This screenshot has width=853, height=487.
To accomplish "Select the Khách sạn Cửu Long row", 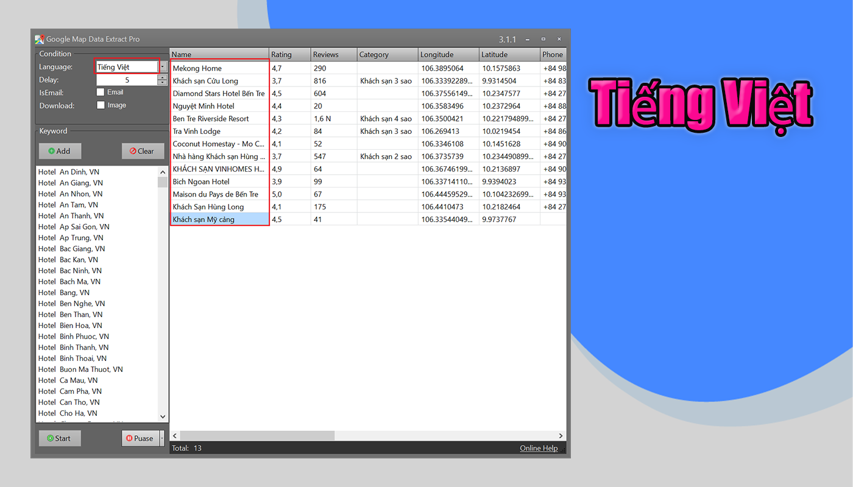I will 219,80.
